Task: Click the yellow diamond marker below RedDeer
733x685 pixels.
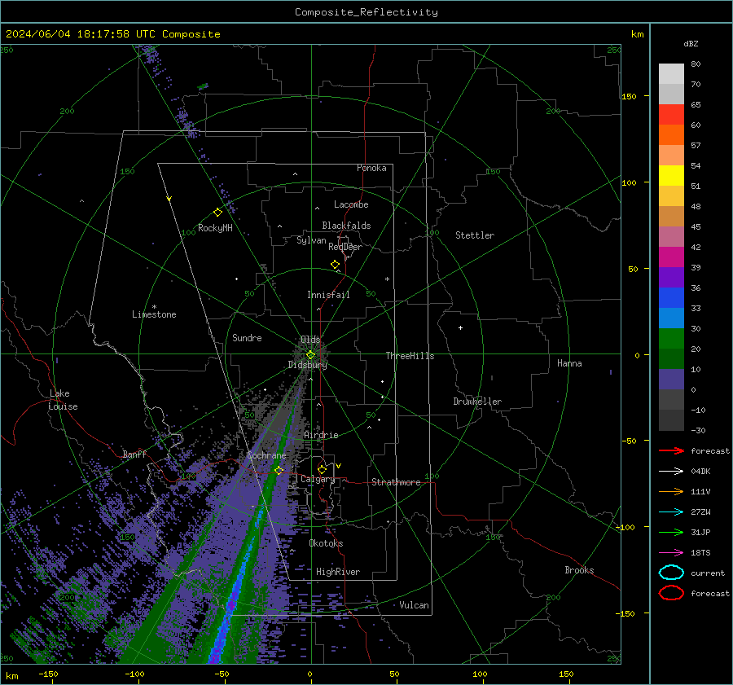Action: point(335,265)
